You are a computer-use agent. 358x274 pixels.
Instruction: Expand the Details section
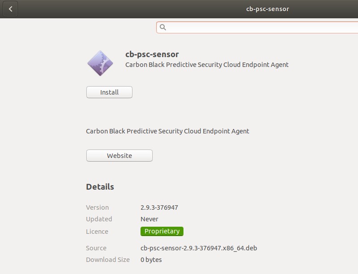coord(99,187)
